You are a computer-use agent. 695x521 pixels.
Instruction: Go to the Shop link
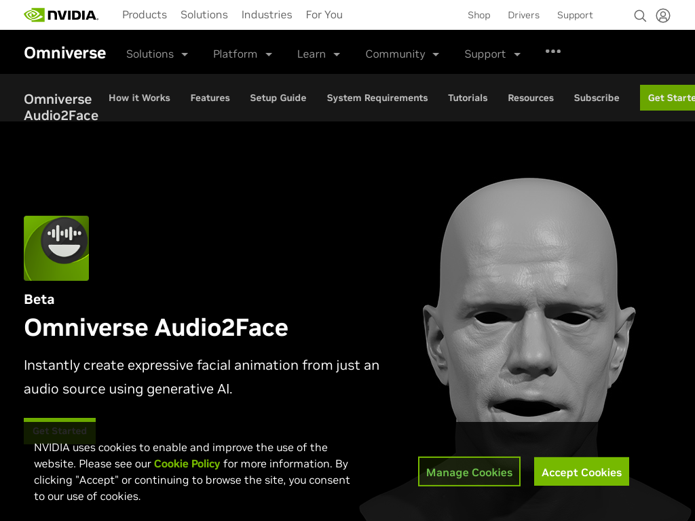click(478, 15)
